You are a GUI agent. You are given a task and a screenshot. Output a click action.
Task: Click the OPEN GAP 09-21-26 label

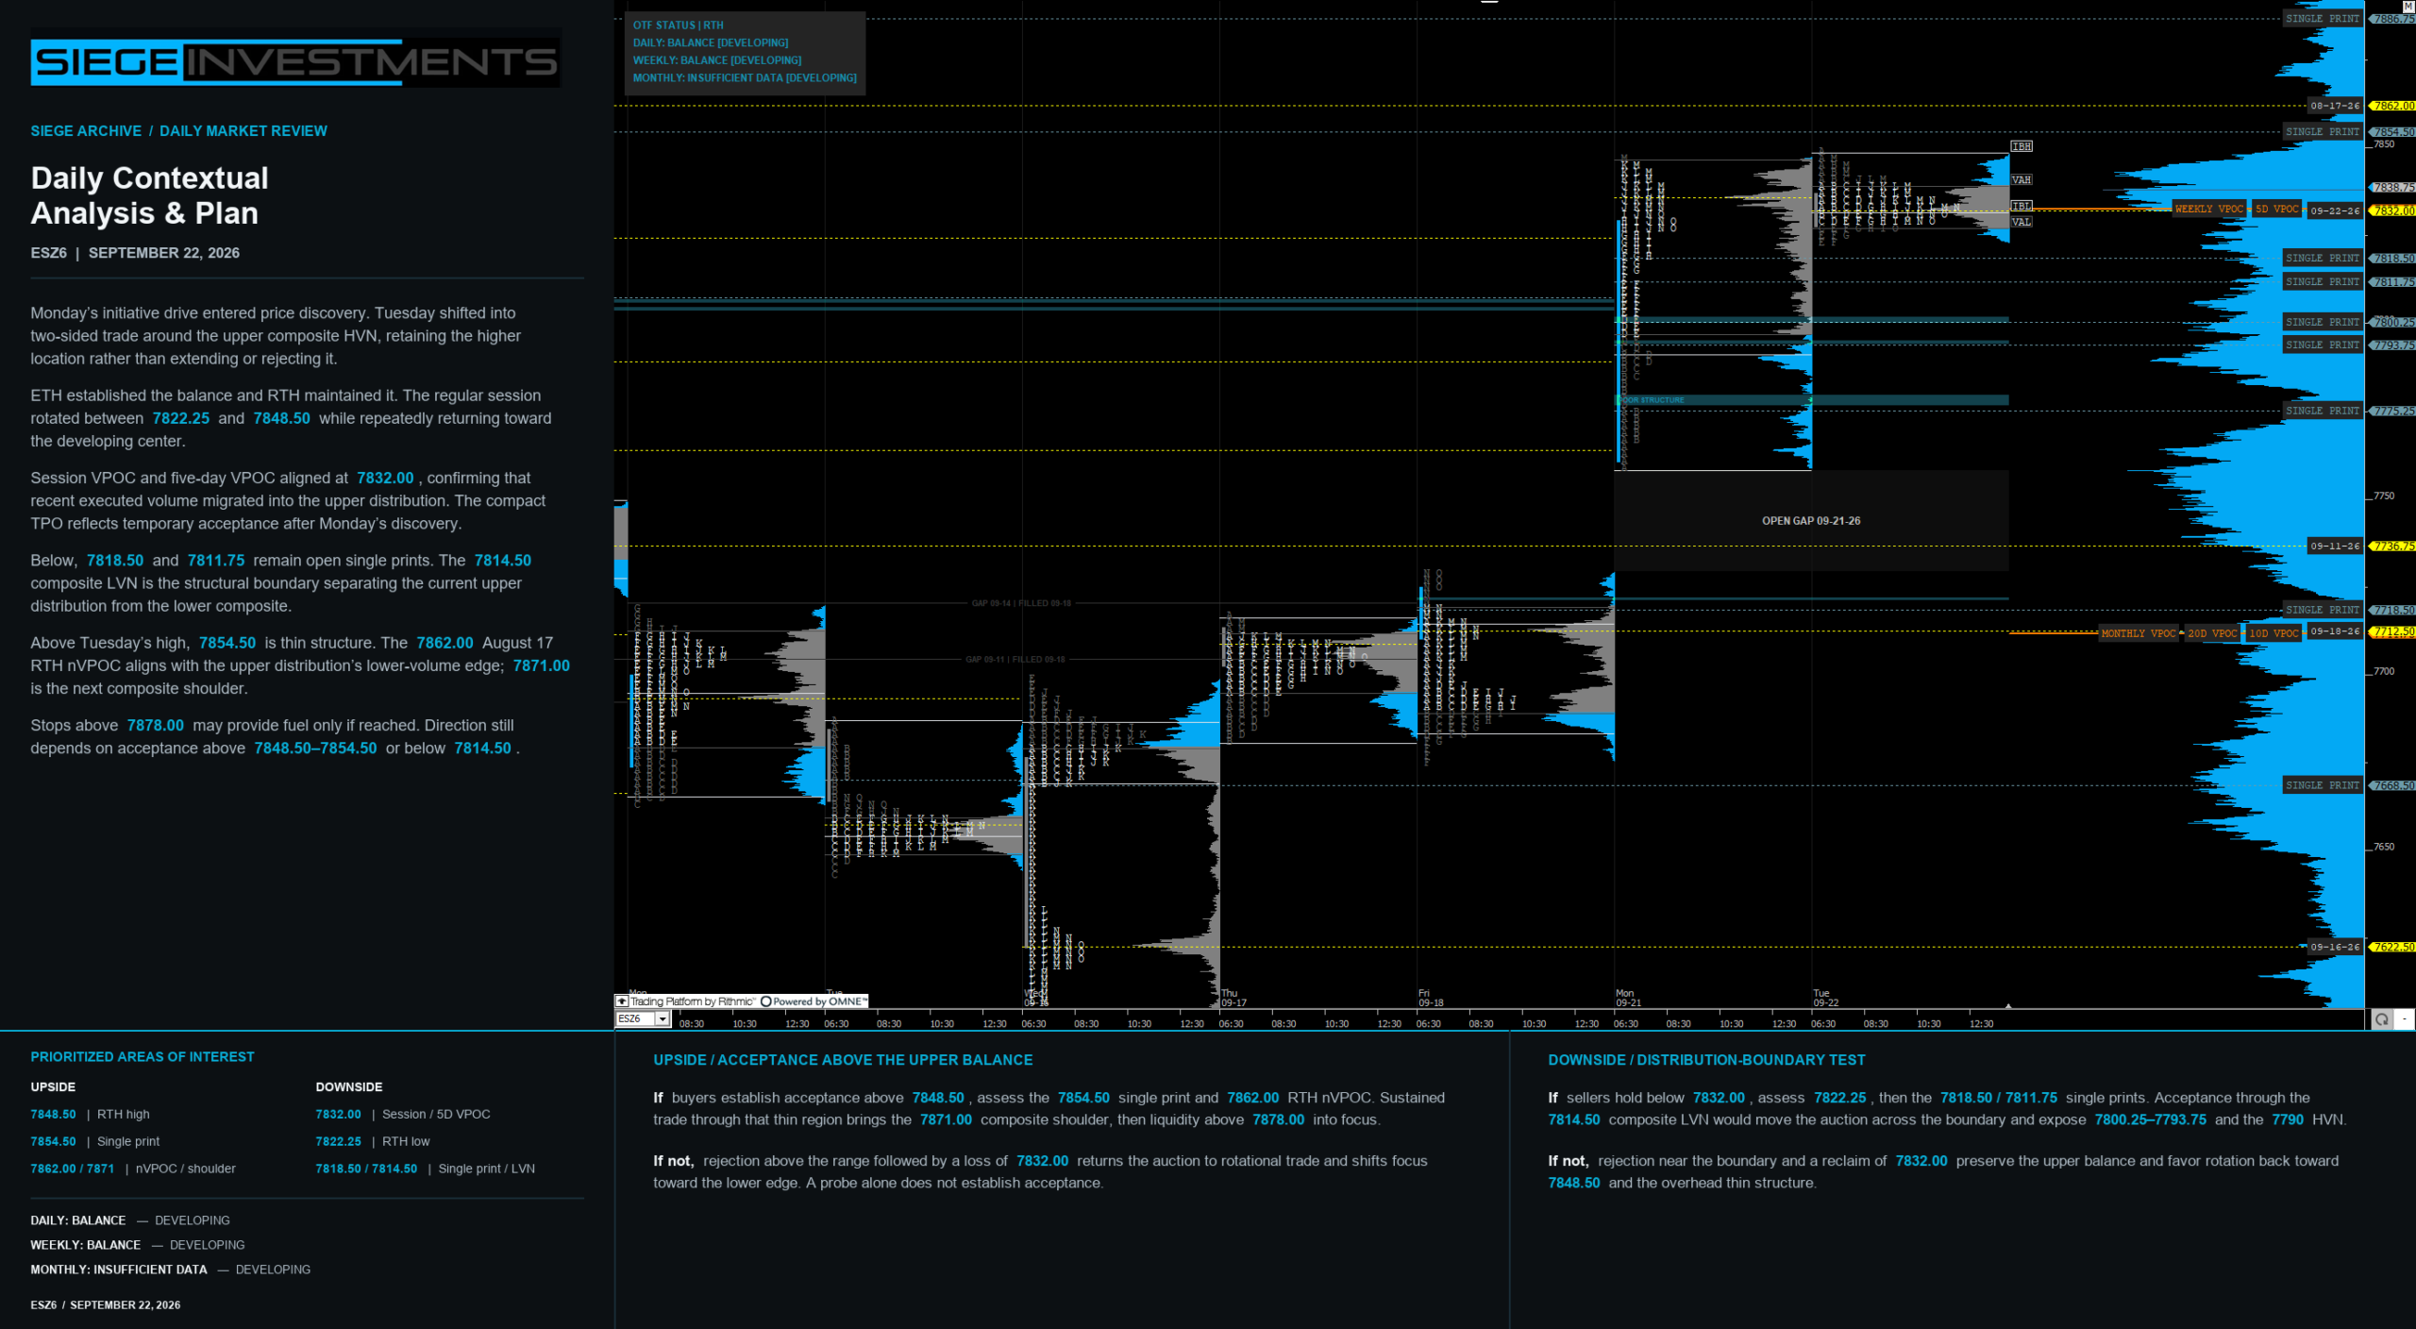(1811, 521)
